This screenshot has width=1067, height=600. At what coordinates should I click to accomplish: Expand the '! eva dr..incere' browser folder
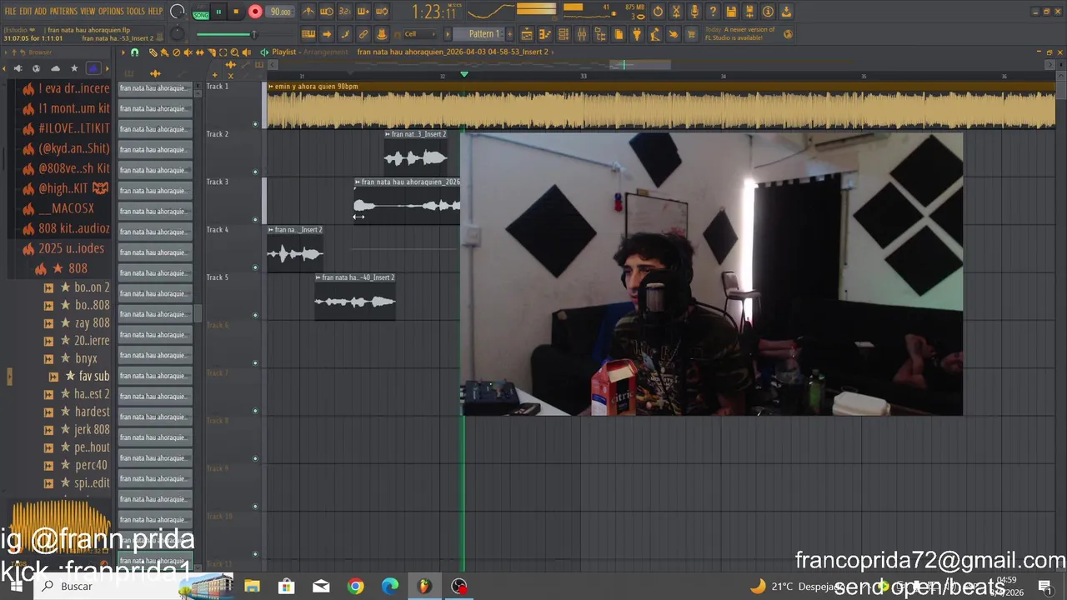tap(67, 88)
